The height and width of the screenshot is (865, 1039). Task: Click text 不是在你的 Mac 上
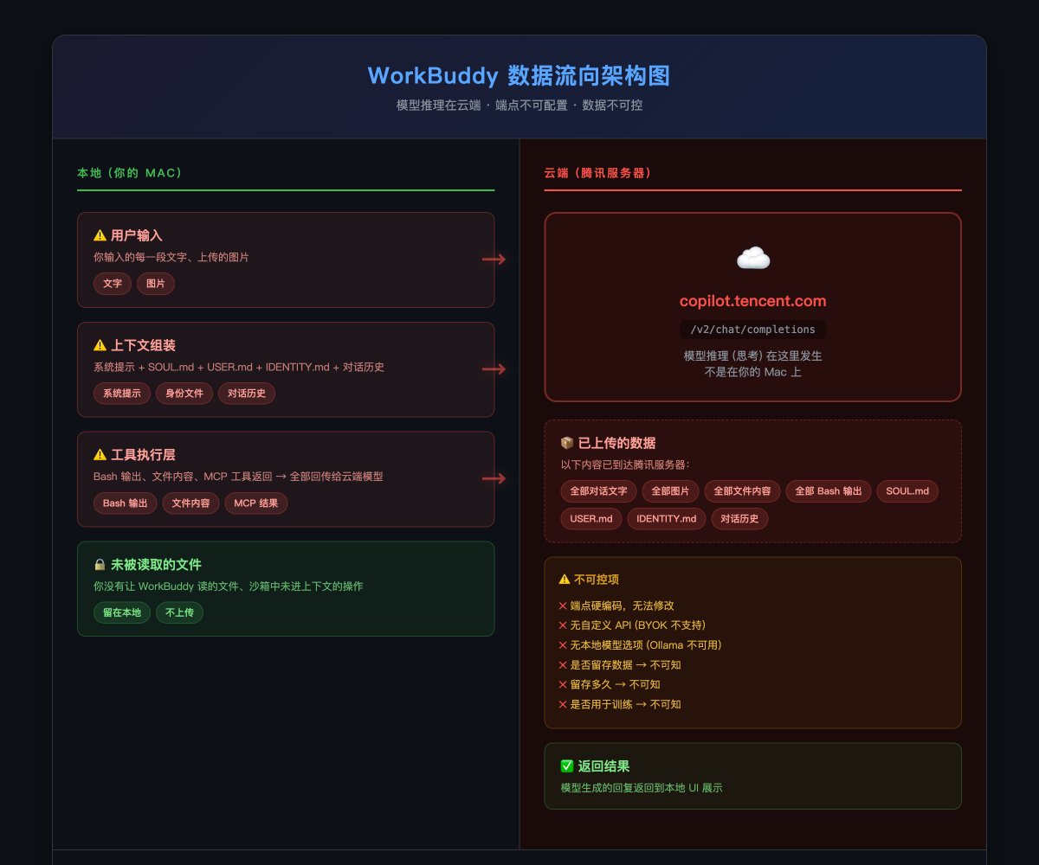click(753, 372)
